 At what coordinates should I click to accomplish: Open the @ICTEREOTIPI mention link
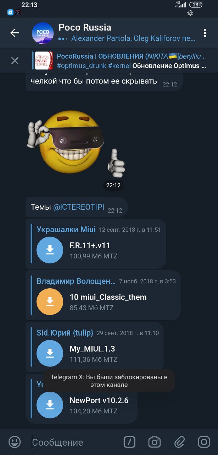(x=79, y=207)
